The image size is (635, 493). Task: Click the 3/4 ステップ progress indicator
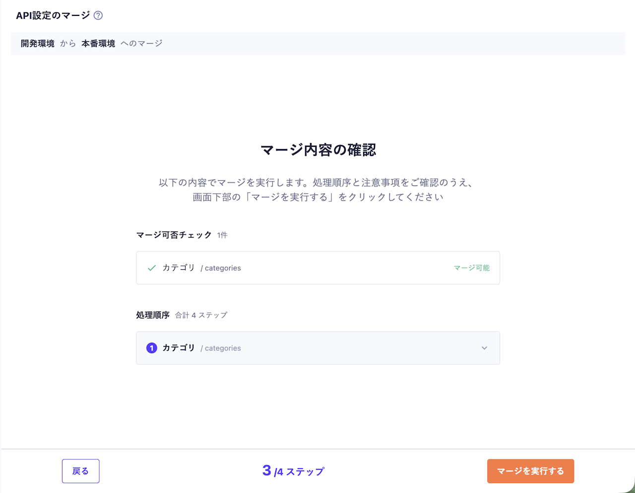pos(293,471)
